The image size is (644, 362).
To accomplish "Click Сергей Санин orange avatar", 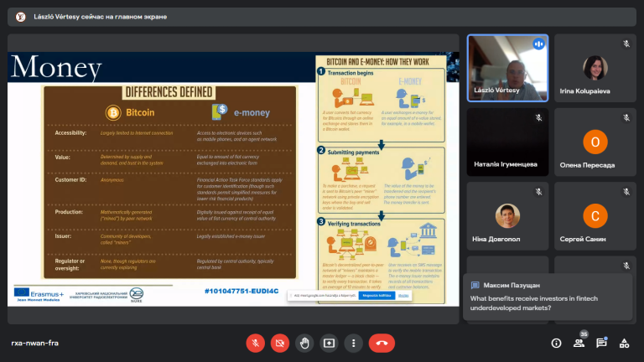I will click(x=595, y=216).
